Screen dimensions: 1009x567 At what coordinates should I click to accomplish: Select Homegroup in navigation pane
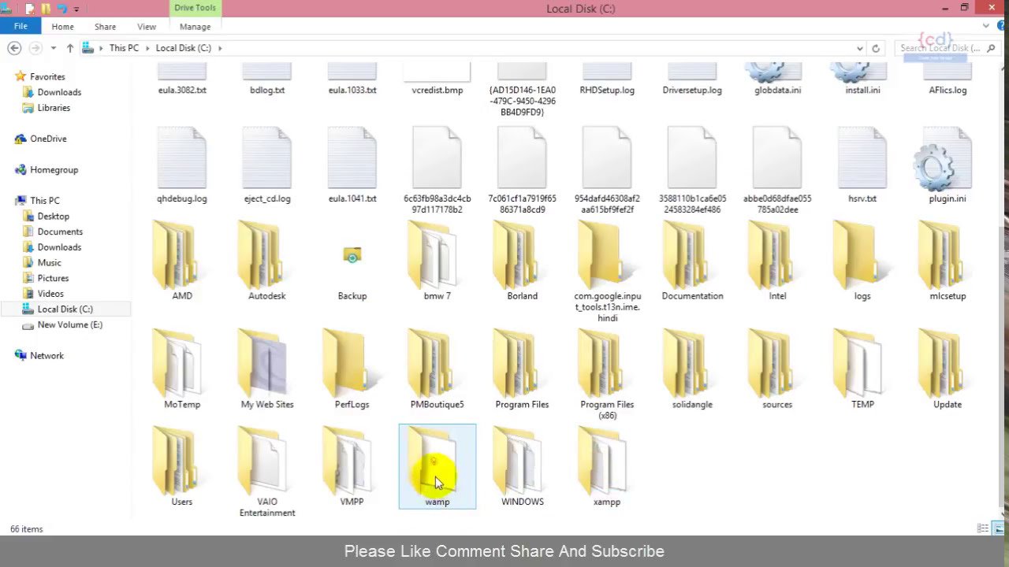pos(54,170)
